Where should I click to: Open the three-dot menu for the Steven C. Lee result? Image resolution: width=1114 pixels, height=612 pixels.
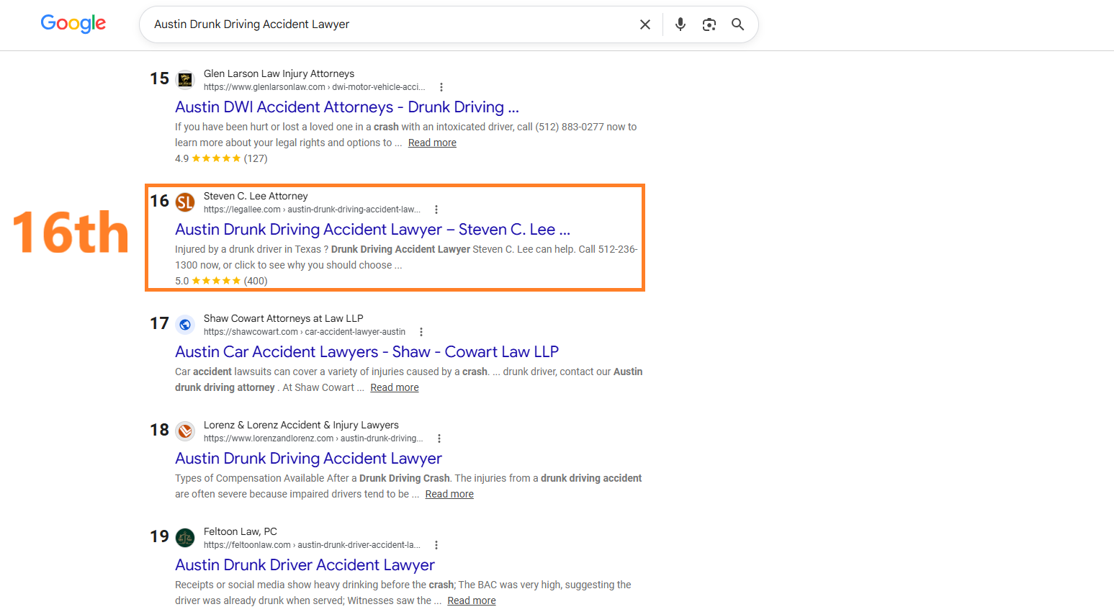[x=436, y=210]
